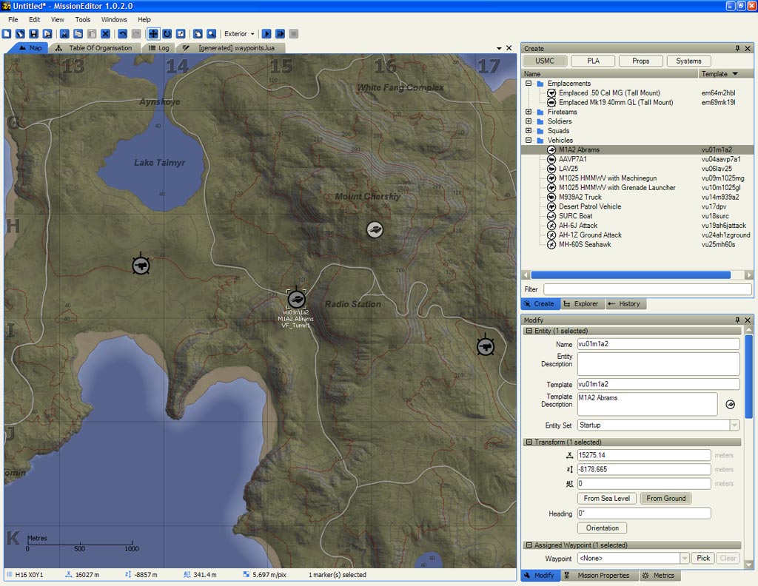
Task: Select the Move entity tool
Action: click(x=153, y=34)
